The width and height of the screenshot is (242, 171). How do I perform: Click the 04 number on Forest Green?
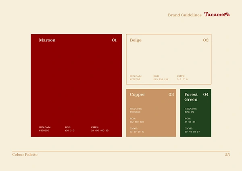click(206, 94)
